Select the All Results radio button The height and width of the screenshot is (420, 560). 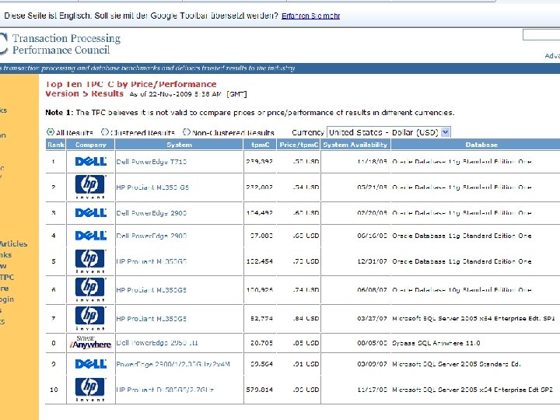pyautogui.click(x=51, y=131)
